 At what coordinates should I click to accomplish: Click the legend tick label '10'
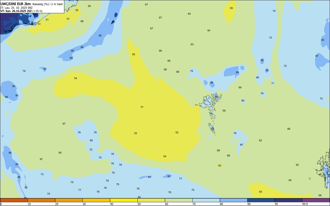tap(29, 204)
